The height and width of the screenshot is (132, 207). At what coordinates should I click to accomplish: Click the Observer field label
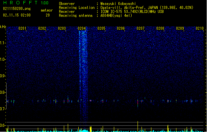pyautogui.click(x=67, y=4)
